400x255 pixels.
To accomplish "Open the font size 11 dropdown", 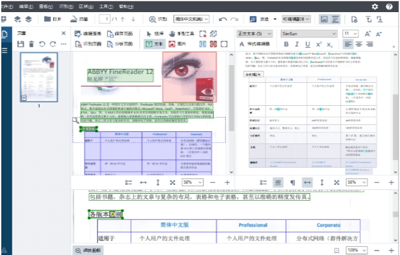I will (x=350, y=34).
